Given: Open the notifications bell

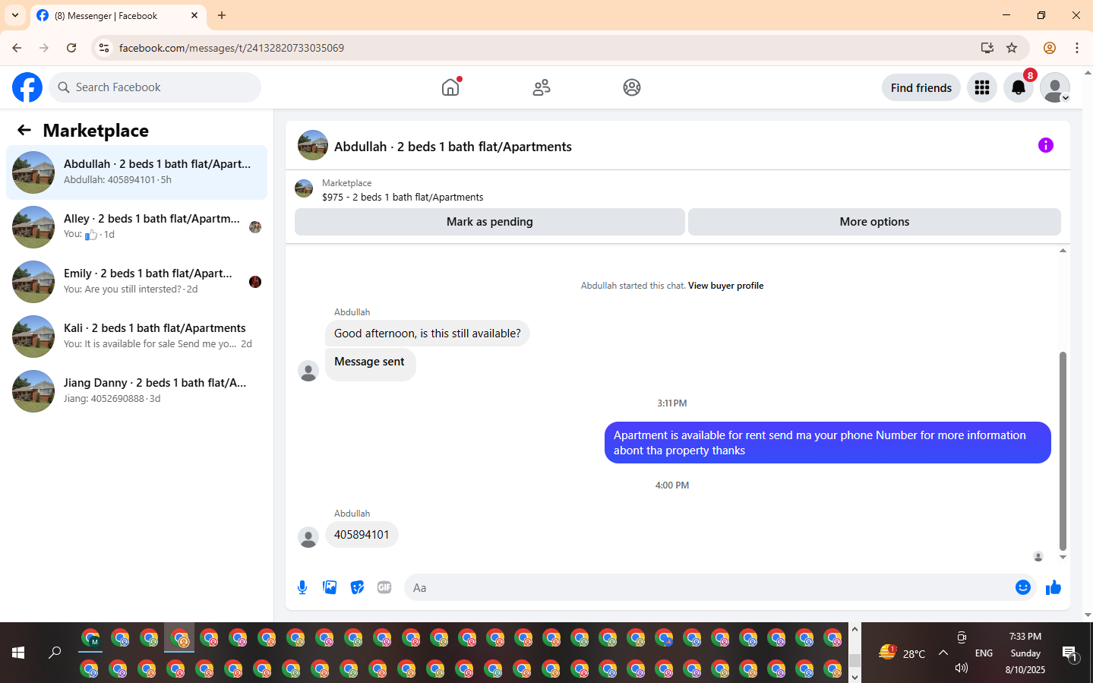Looking at the screenshot, I should pyautogui.click(x=1019, y=87).
